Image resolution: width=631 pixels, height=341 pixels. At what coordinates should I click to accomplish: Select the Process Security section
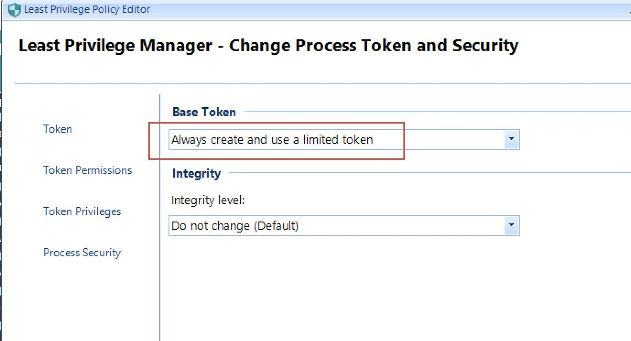pos(82,253)
